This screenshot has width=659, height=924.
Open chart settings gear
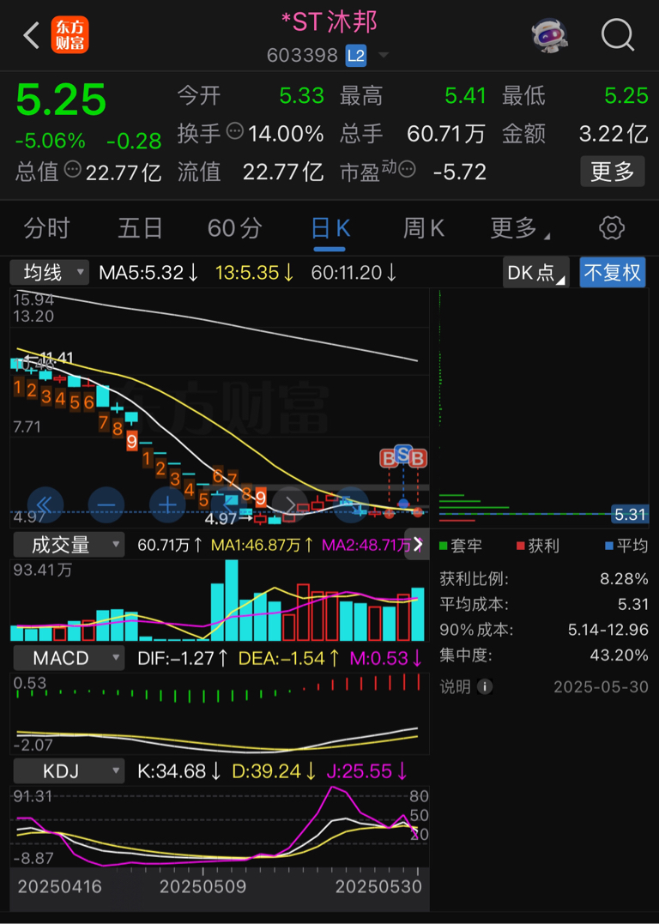click(x=611, y=228)
